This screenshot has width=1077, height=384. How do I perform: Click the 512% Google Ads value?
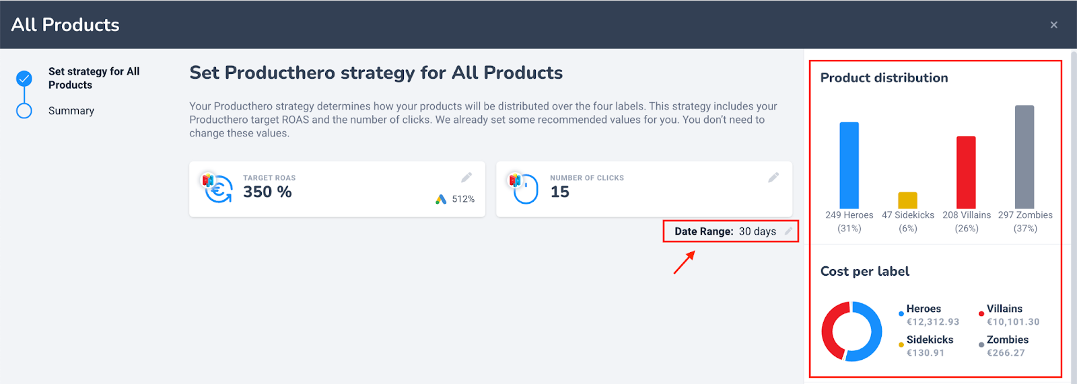tap(463, 199)
